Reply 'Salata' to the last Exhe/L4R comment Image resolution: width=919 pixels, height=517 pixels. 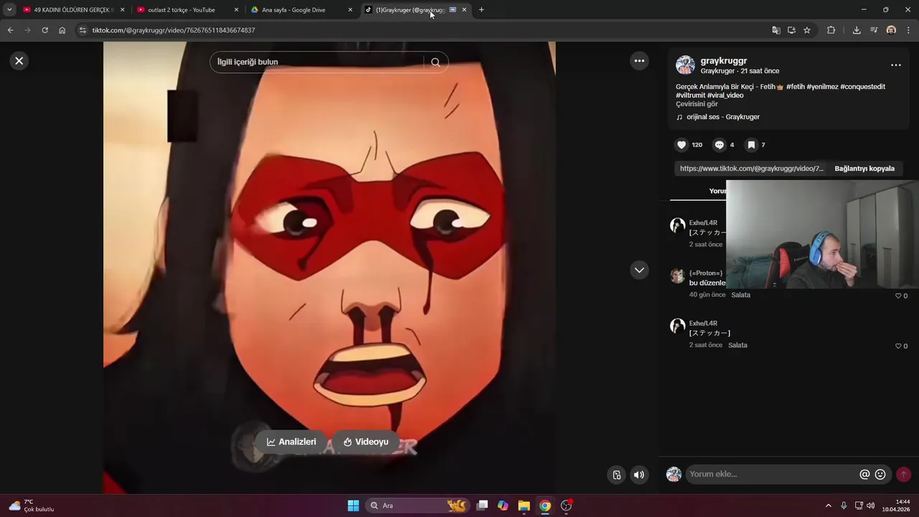[x=737, y=345]
